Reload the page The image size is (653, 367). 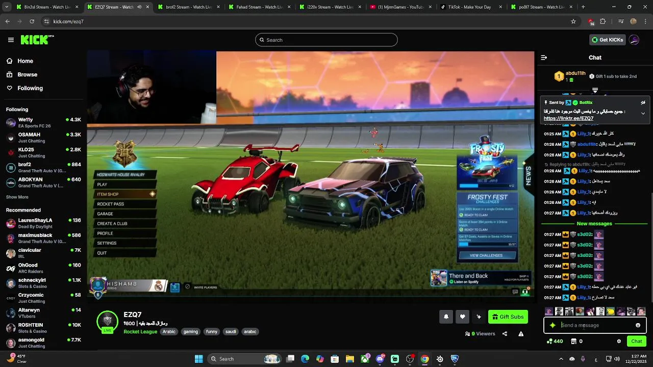pos(32,21)
